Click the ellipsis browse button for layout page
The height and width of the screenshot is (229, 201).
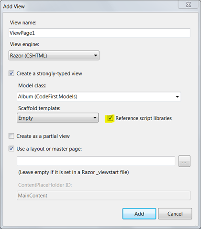click(x=184, y=161)
